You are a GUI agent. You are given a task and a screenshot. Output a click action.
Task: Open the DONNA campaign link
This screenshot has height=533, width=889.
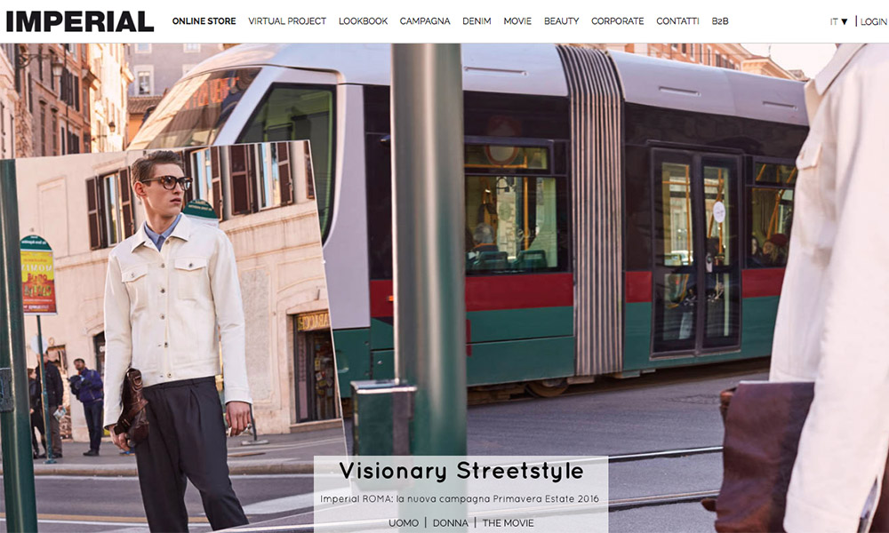[451, 523]
